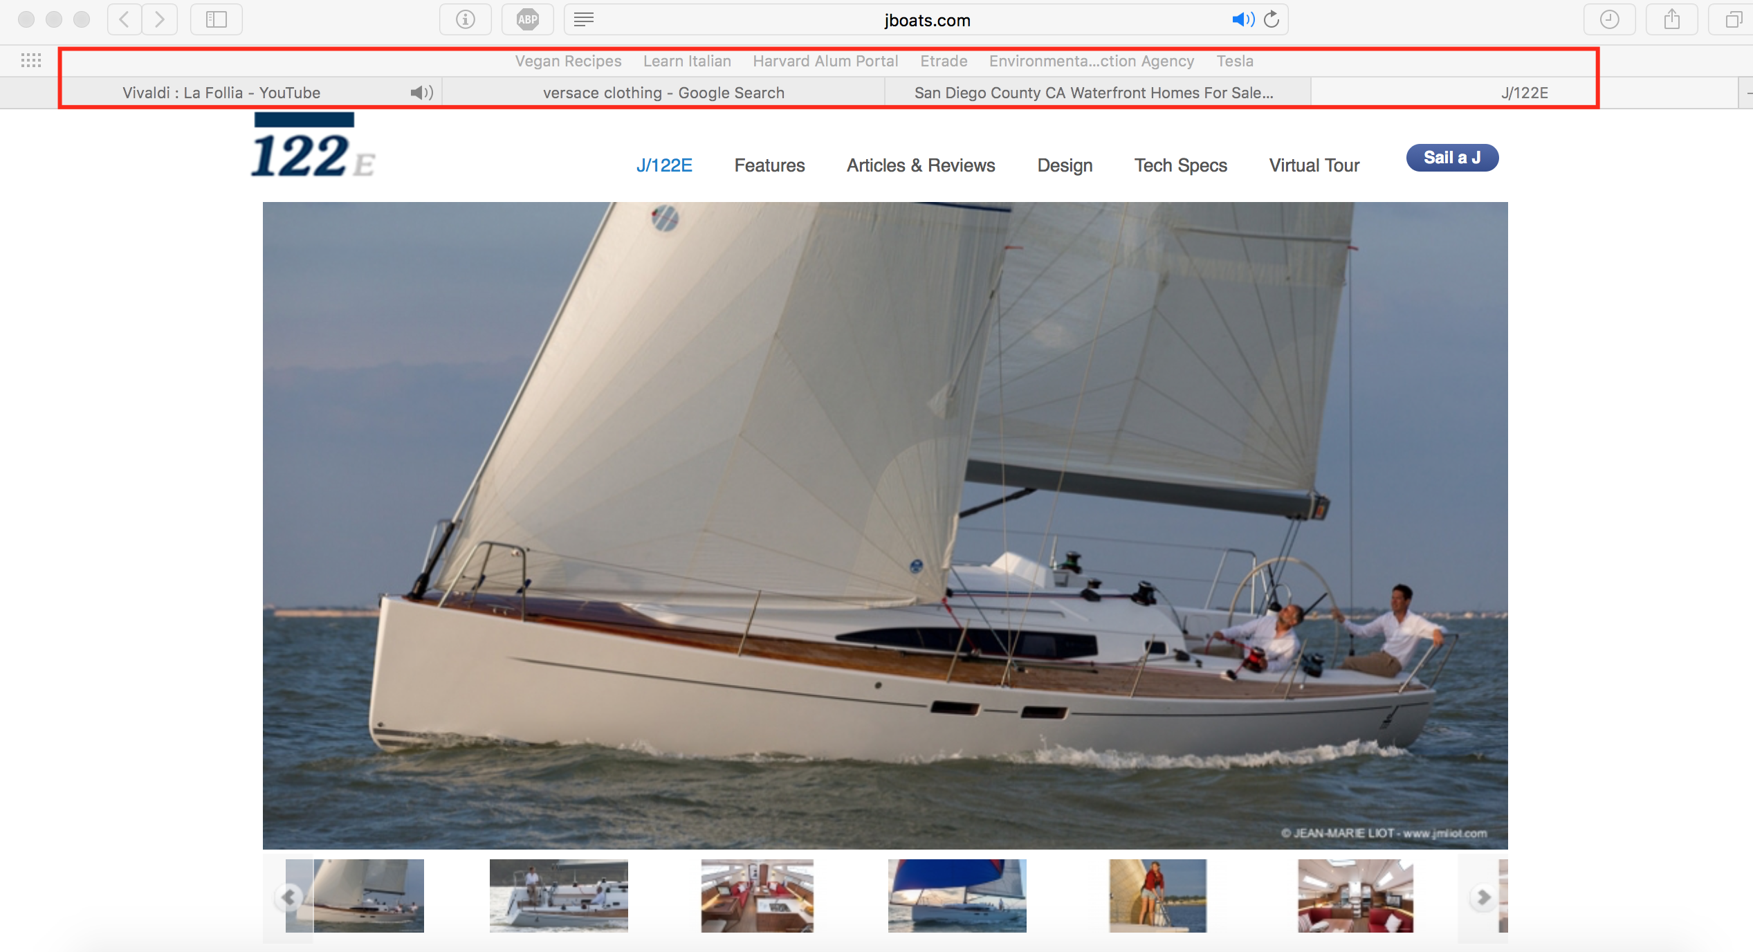Open the AdBlock Plus extension icon
The width and height of the screenshot is (1753, 952).
point(528,19)
